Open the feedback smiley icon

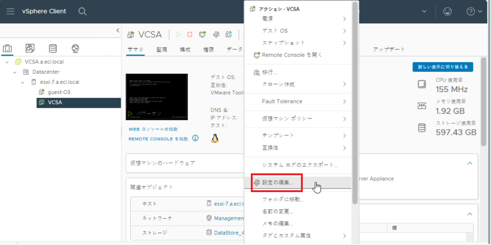pyautogui.click(x=448, y=11)
